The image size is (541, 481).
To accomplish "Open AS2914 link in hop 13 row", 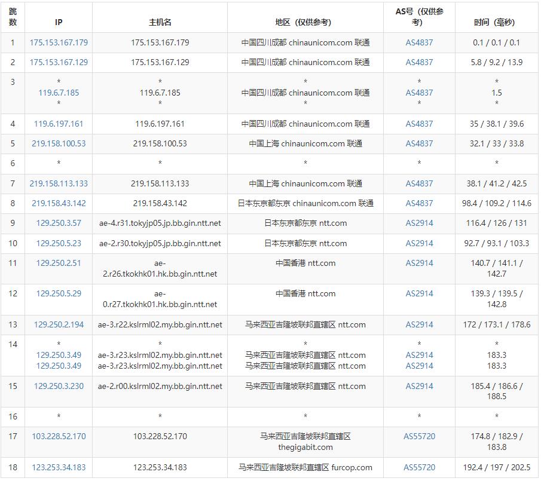I will [x=419, y=324].
